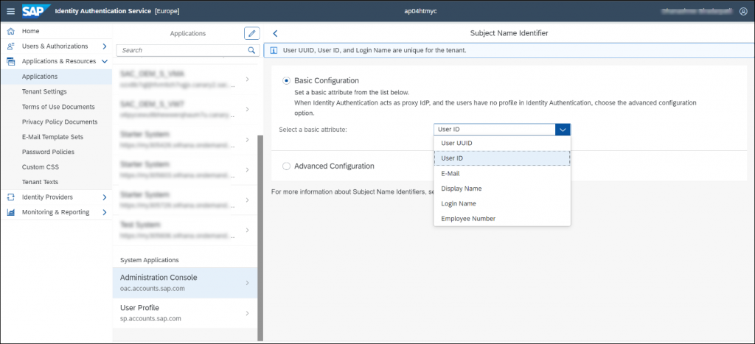Open E-Mail Template Sets
755x344 pixels.
click(56, 137)
